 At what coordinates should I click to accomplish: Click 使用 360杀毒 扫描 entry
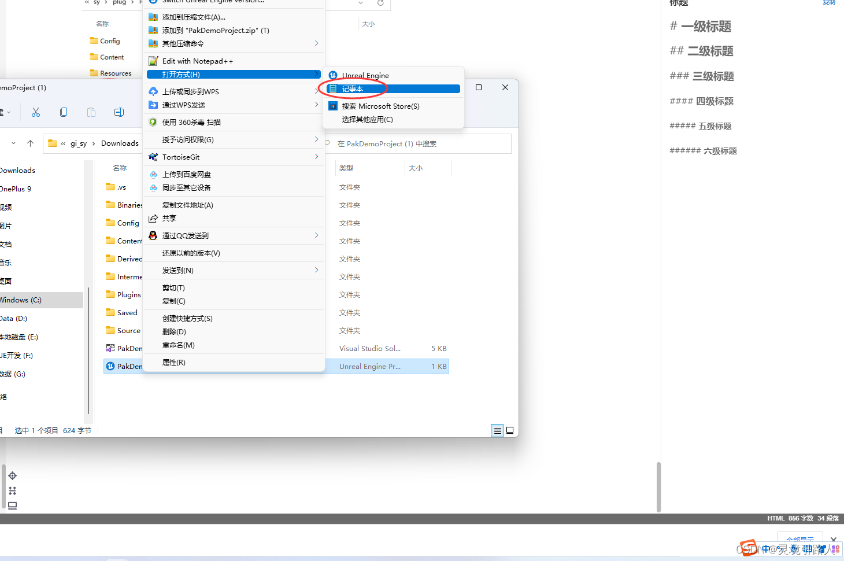point(234,122)
